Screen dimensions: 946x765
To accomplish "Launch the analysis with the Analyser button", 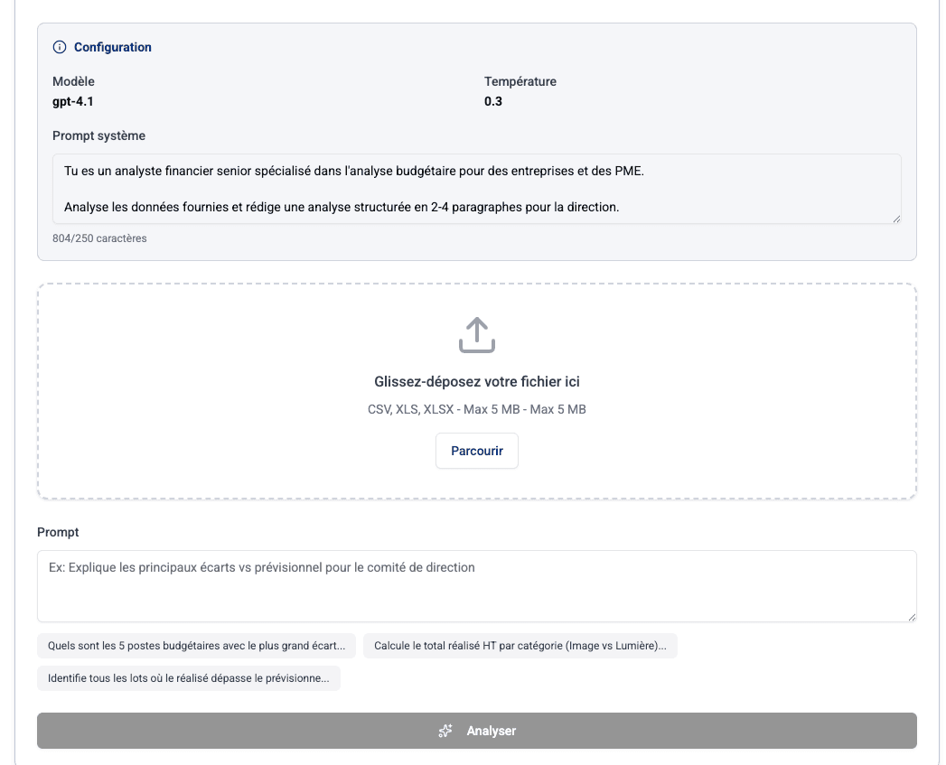I will (476, 731).
